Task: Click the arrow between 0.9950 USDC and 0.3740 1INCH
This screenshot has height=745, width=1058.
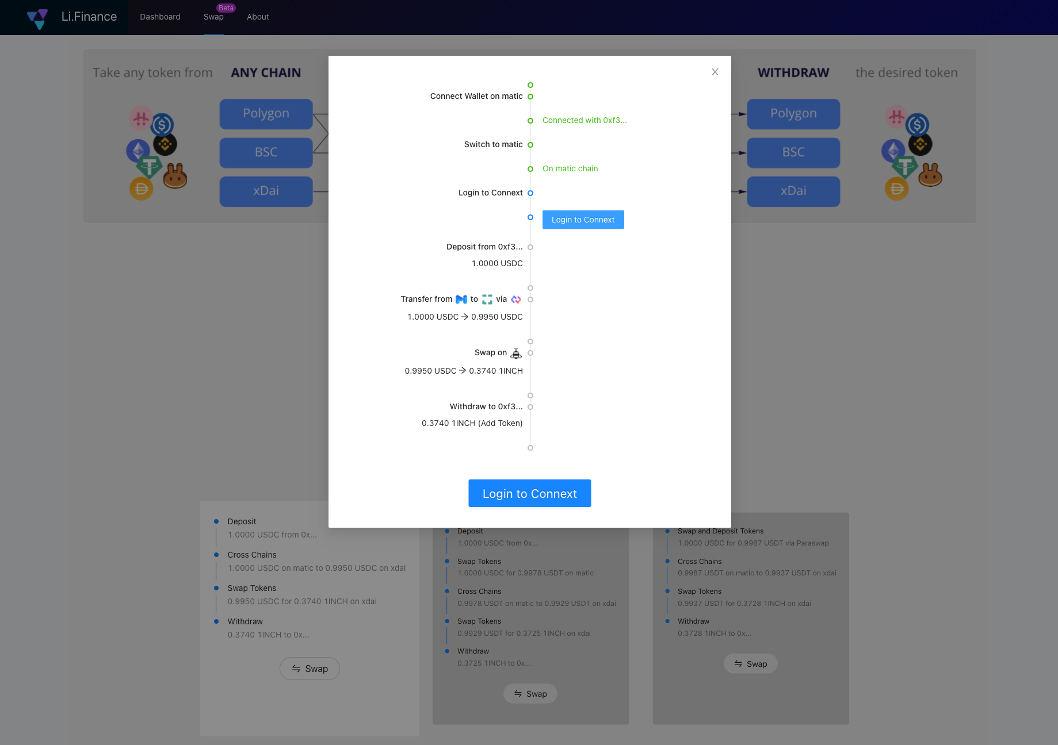Action: click(463, 371)
